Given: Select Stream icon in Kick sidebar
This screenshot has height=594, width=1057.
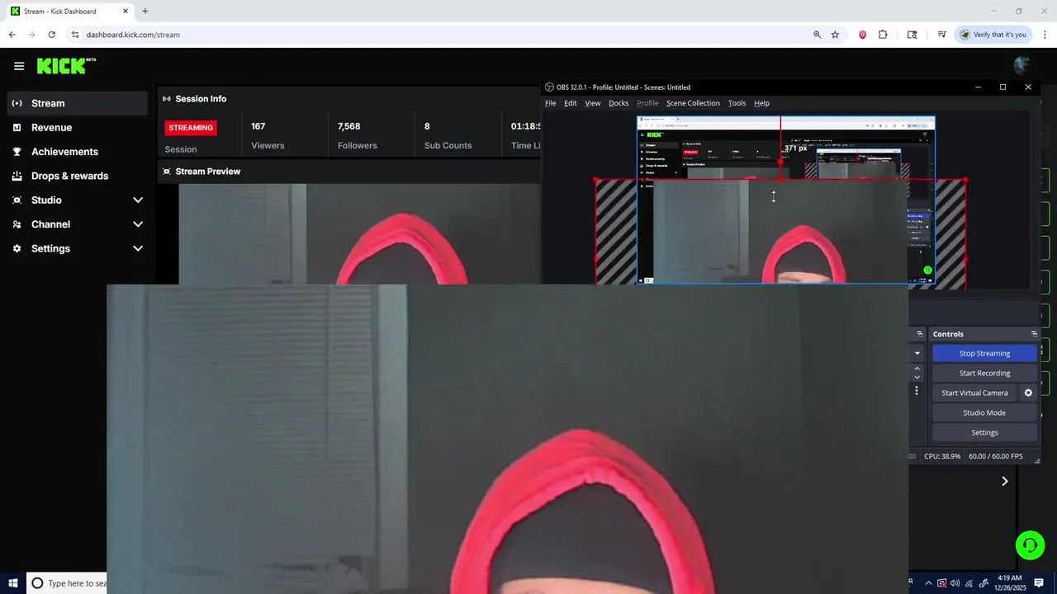Looking at the screenshot, I should (x=17, y=103).
